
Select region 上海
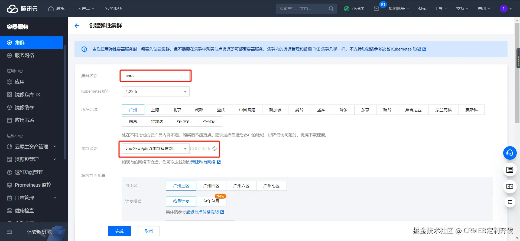pyautogui.click(x=155, y=110)
